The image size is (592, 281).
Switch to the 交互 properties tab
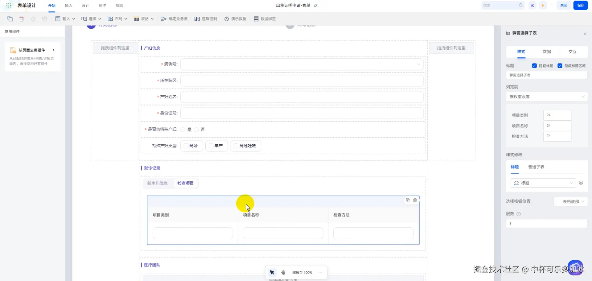pyautogui.click(x=573, y=52)
